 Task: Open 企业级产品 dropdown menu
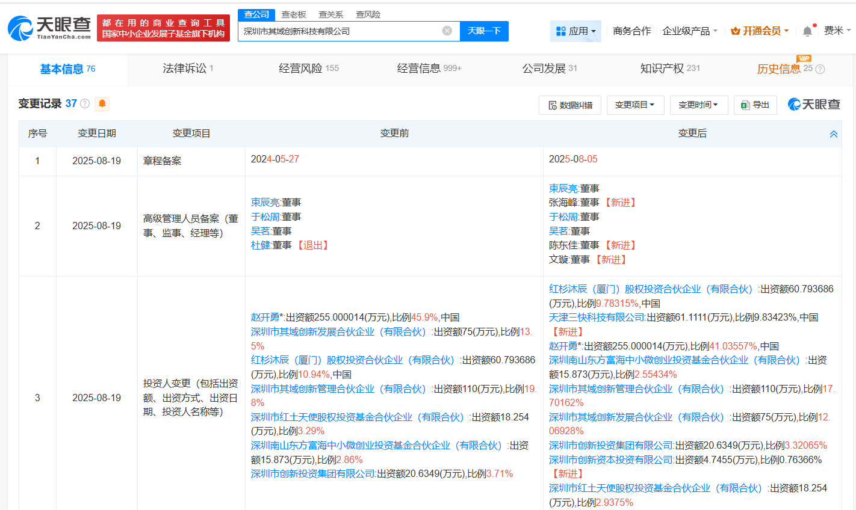[x=690, y=31]
